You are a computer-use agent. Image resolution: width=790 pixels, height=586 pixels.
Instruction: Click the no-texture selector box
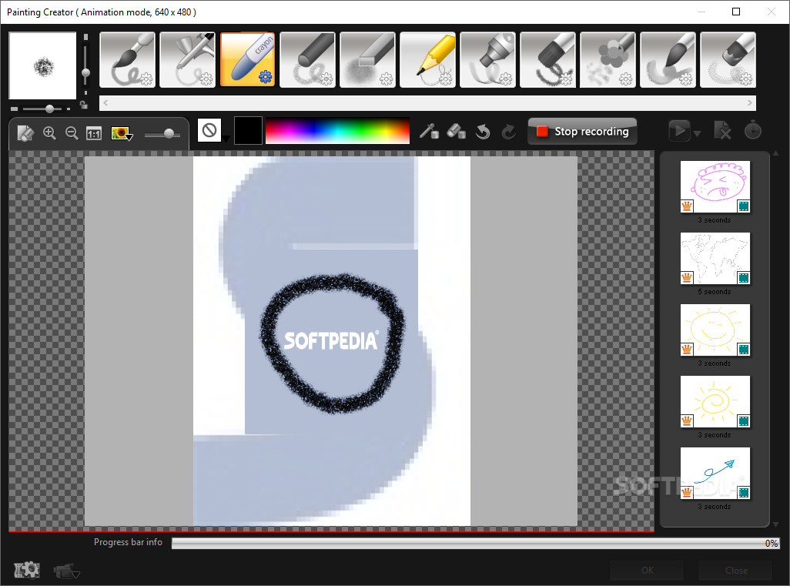point(209,130)
